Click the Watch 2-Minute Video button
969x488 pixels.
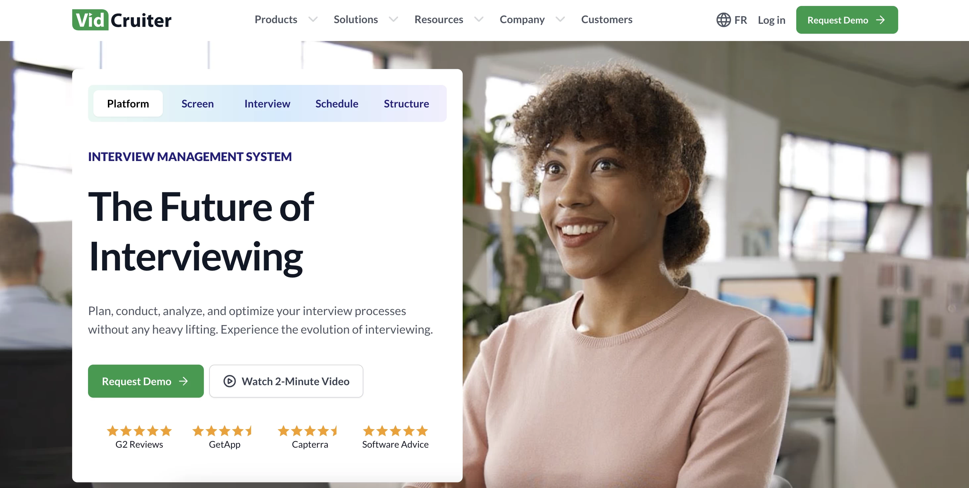[287, 381]
